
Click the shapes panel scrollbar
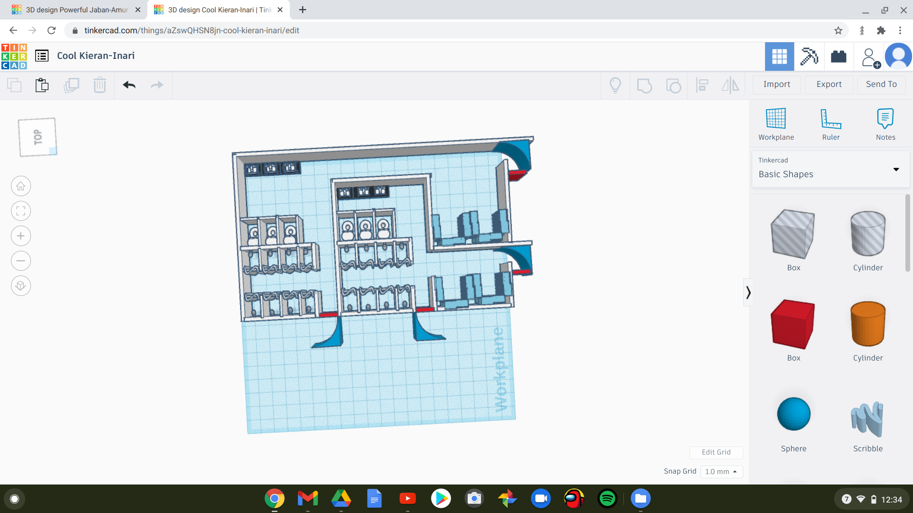[x=907, y=233]
